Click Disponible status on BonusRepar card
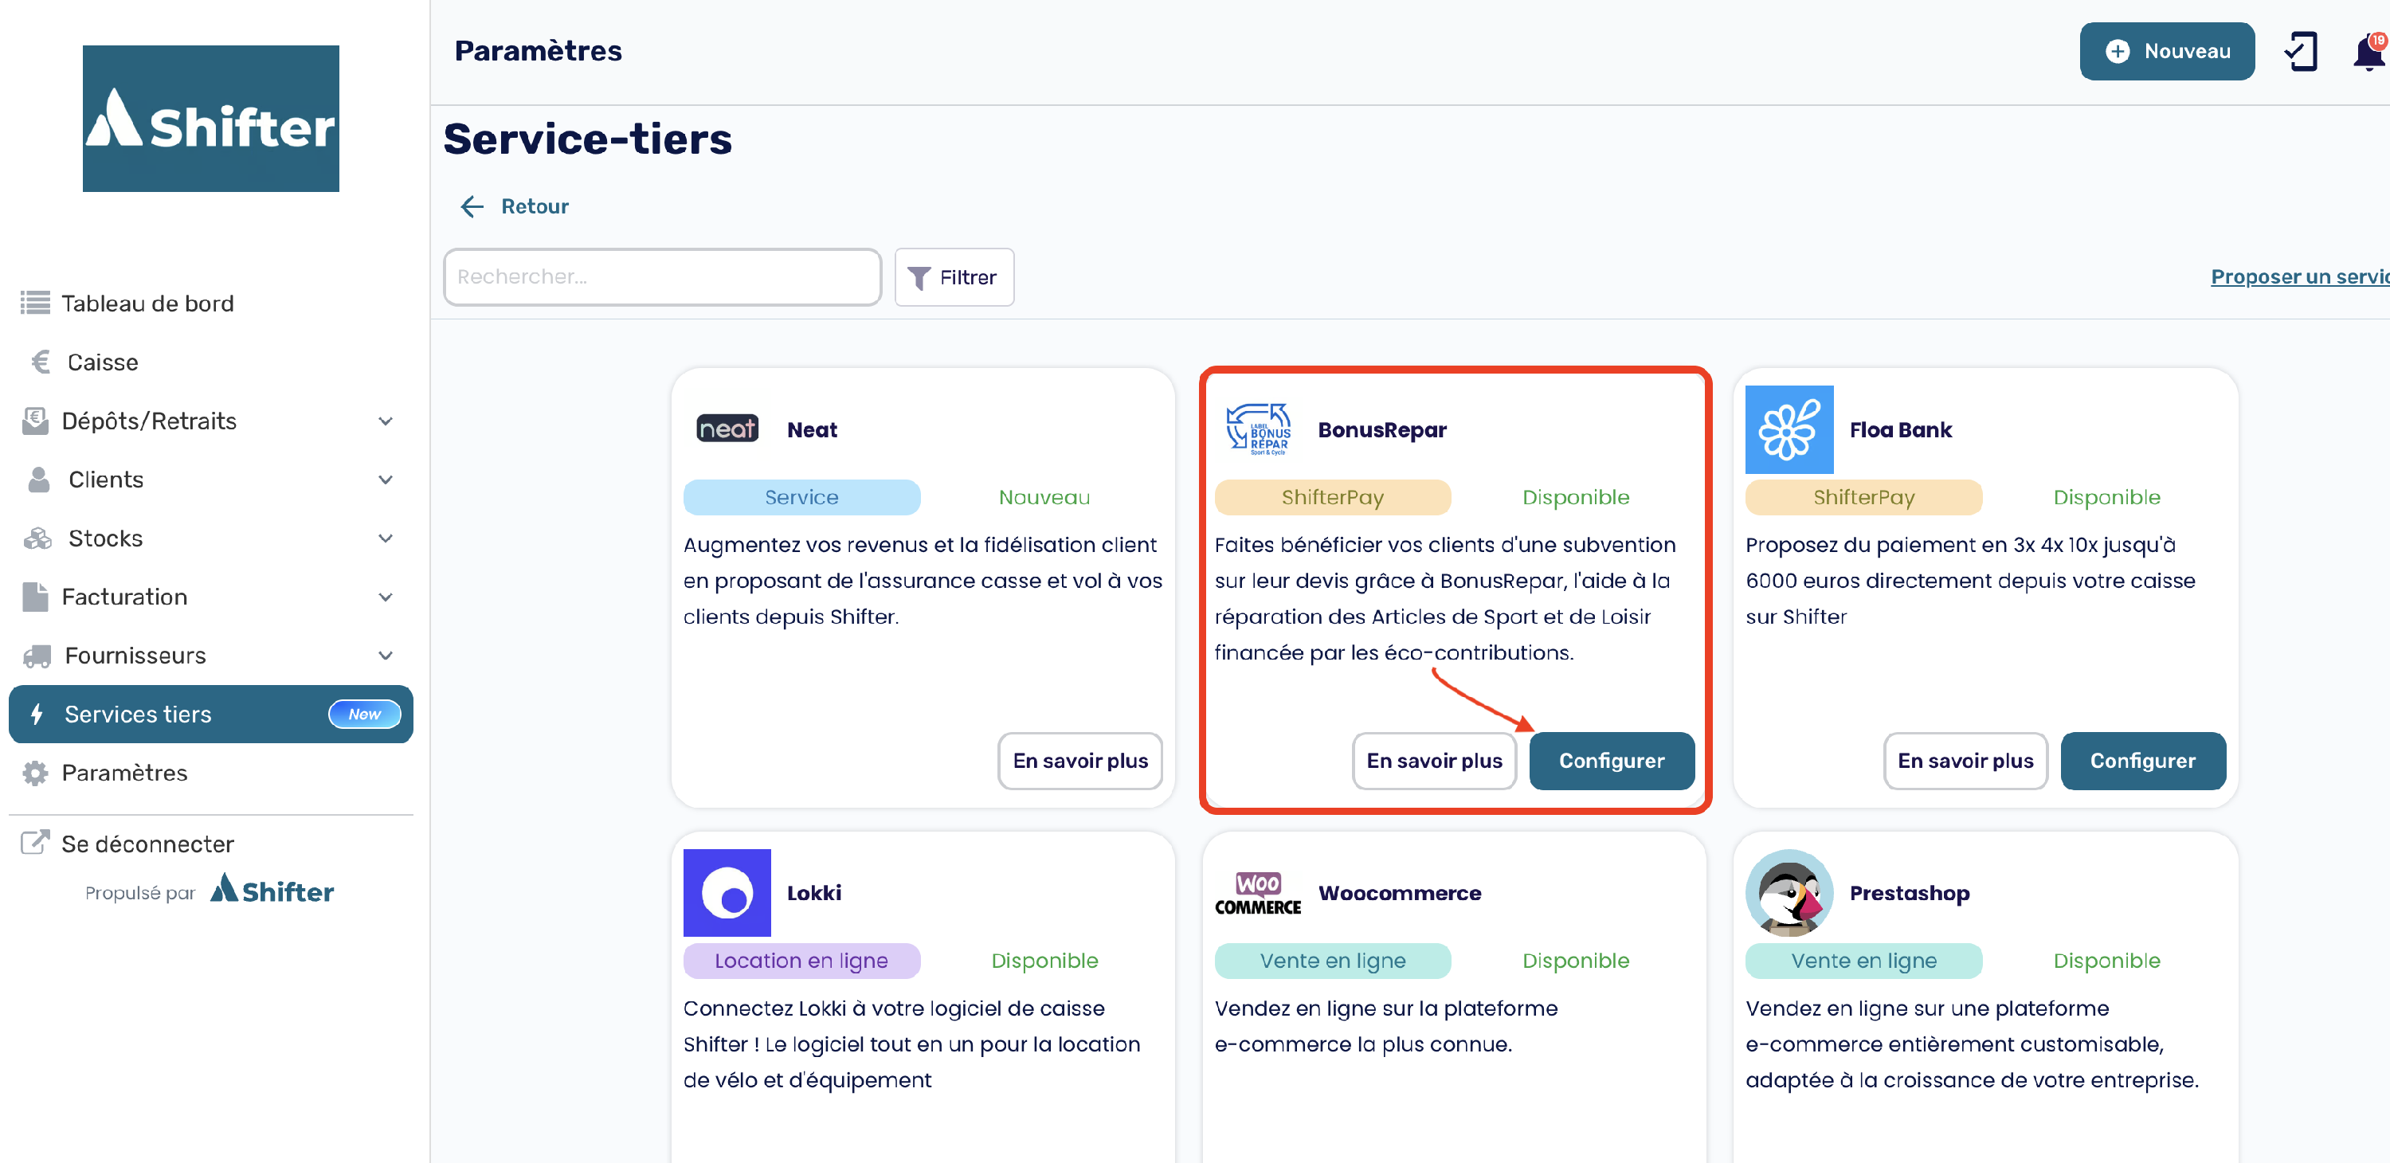 pos(1575,497)
